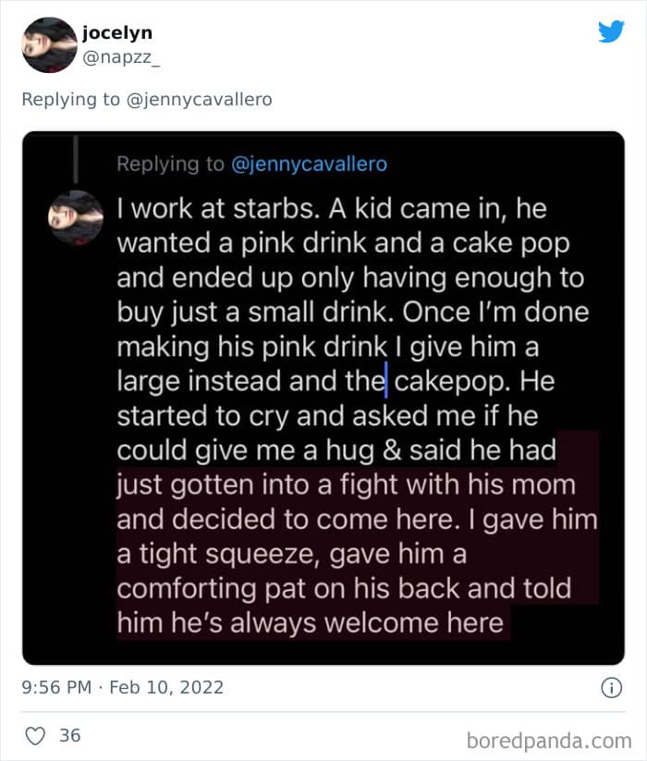Like the tweet with the heart icon
Viewport: 647px width, 761px height.
35,736
